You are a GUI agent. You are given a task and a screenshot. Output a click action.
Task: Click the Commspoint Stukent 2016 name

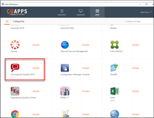coord(23,74)
